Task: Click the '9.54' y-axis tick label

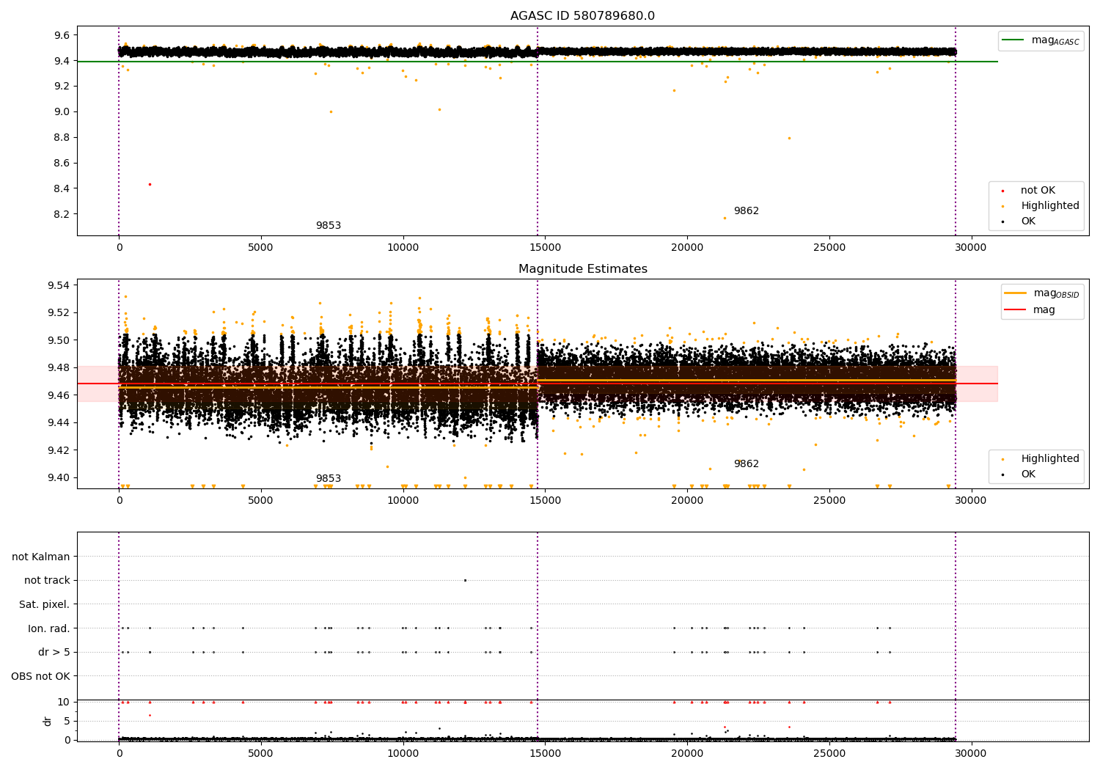Action: [x=59, y=285]
